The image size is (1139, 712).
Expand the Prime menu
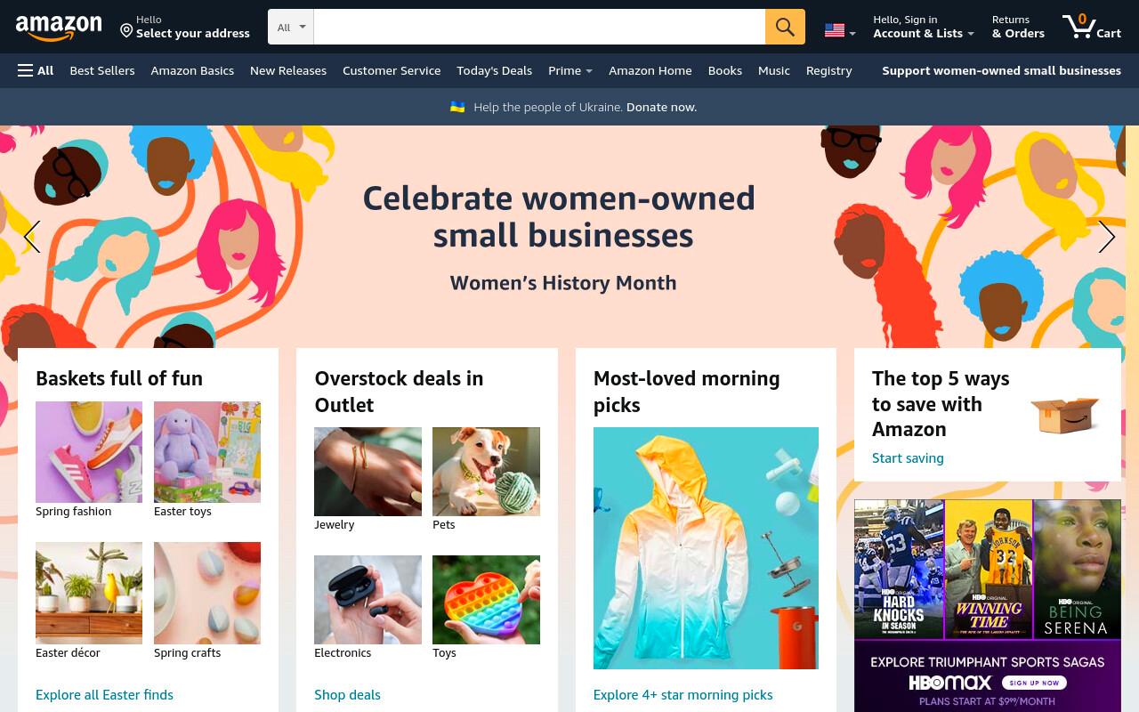570,70
